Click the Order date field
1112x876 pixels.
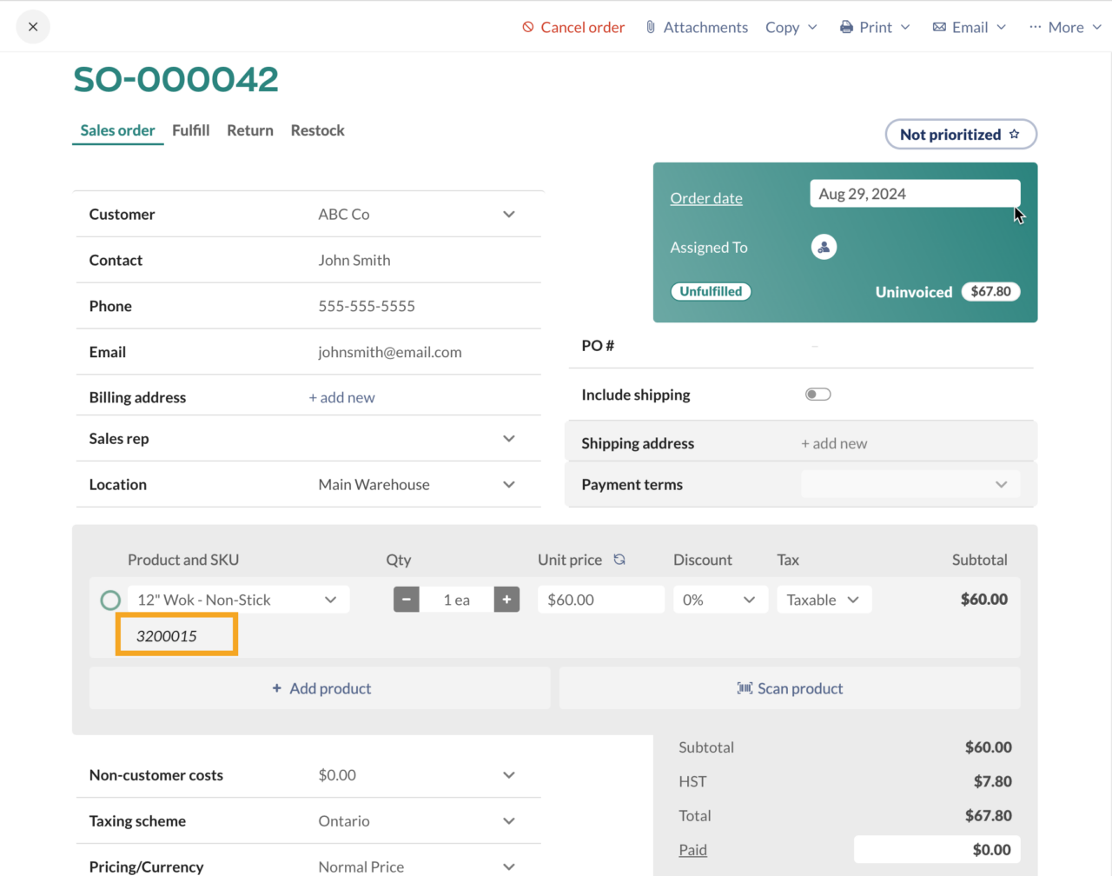coord(915,193)
